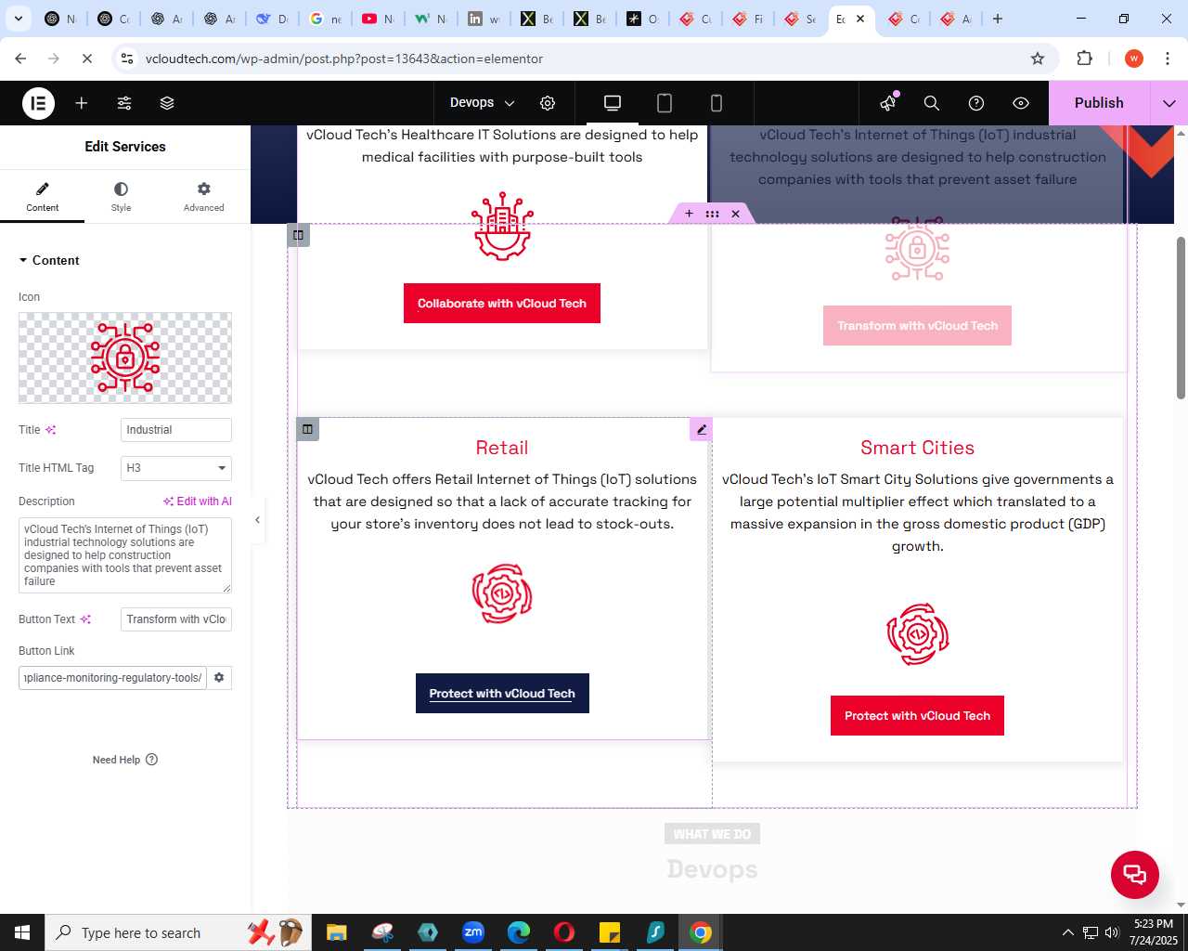View site information icon in address bar
1188x951 pixels.
(128, 59)
